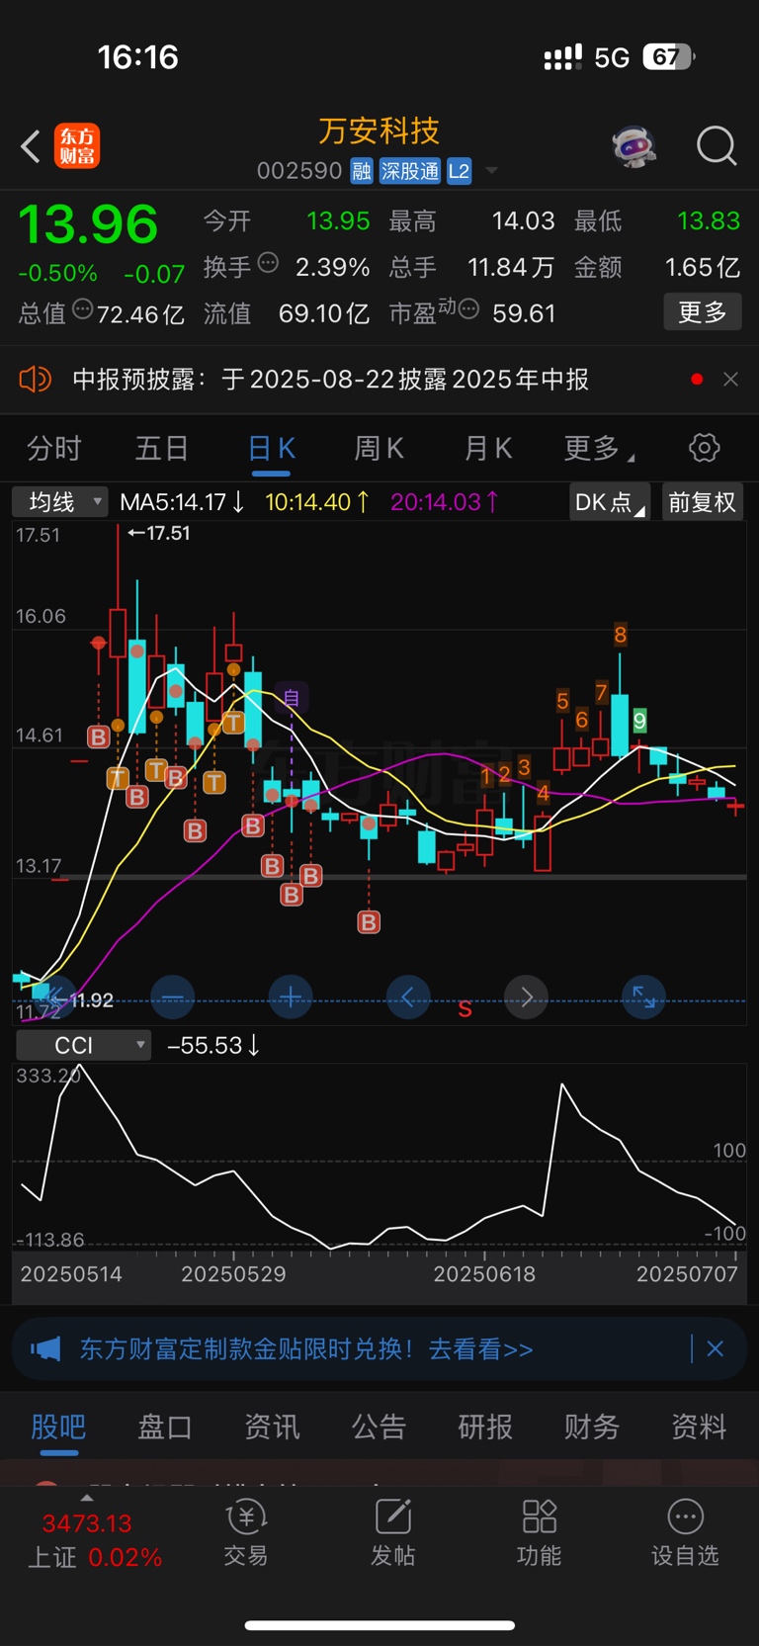Screen dimensions: 760x1646
Task: Close the 东方财富定制款金贴 banner
Action: pos(716,1348)
